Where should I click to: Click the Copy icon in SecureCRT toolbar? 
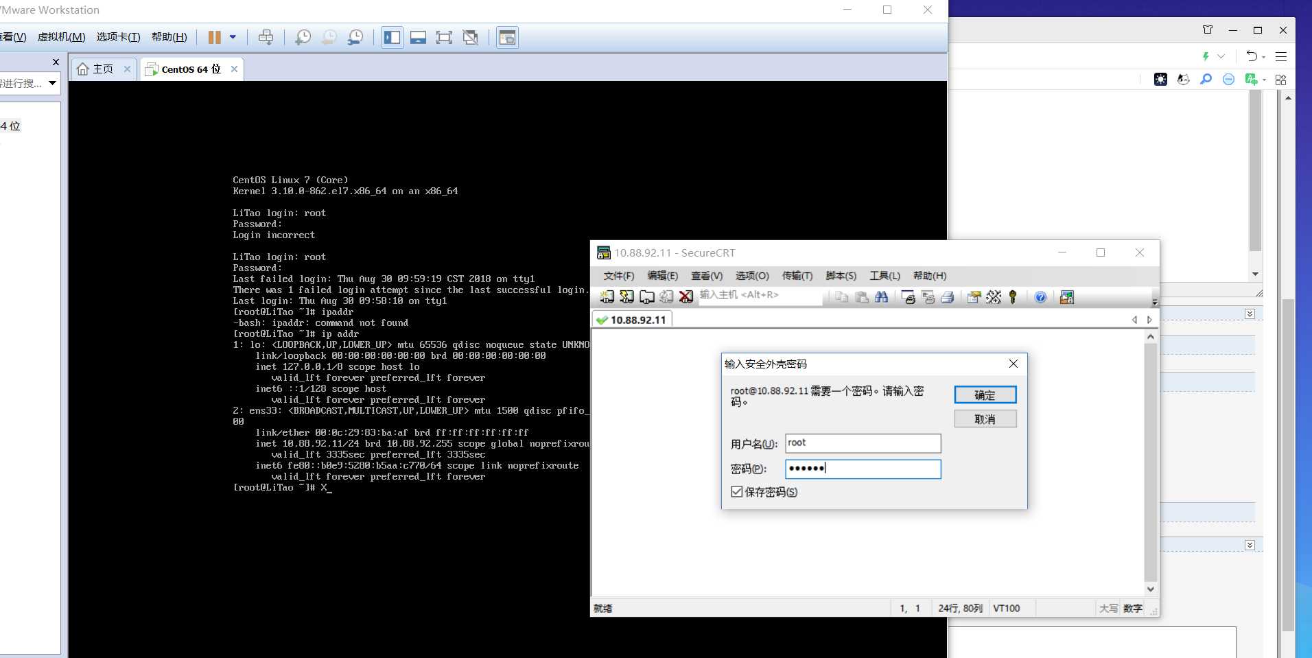tap(842, 297)
